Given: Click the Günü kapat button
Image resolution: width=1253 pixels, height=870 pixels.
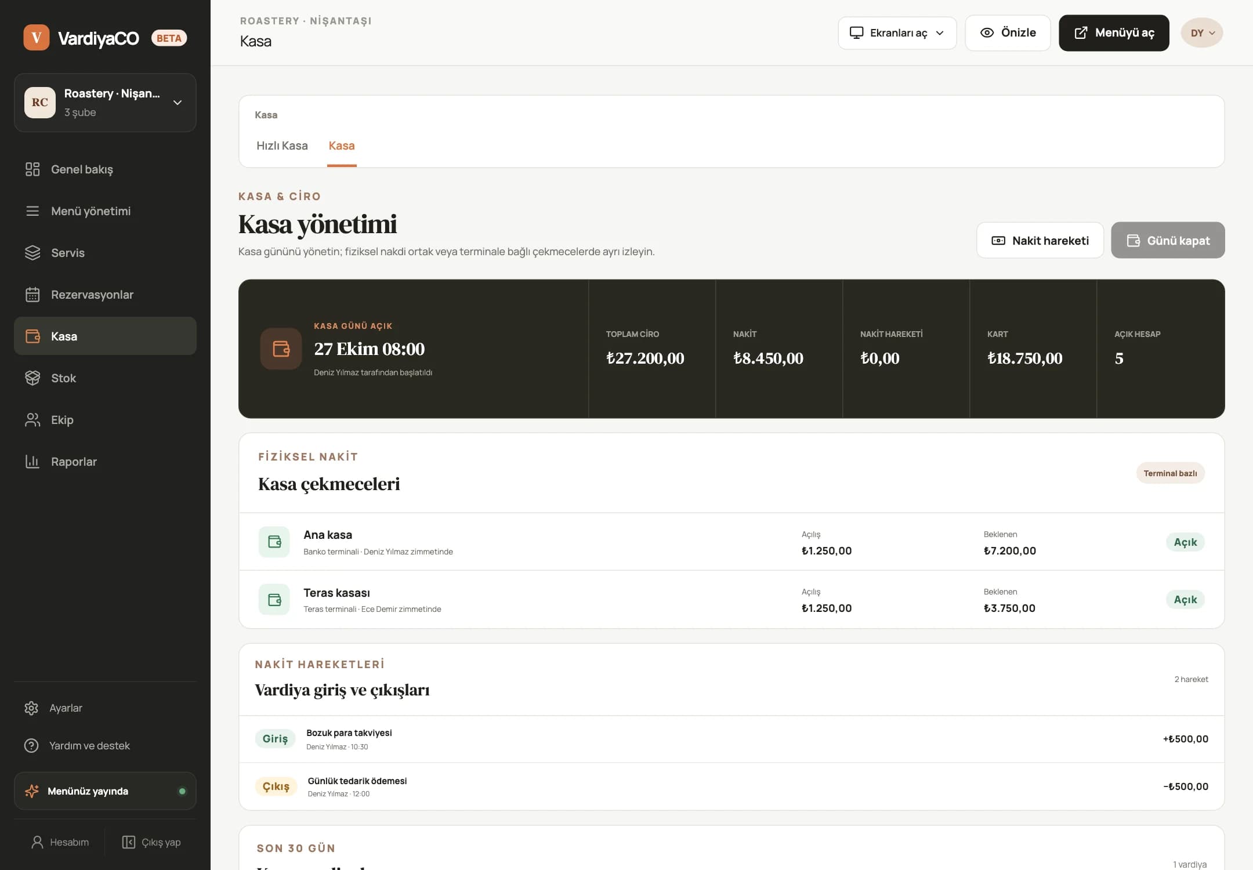Looking at the screenshot, I should tap(1168, 240).
